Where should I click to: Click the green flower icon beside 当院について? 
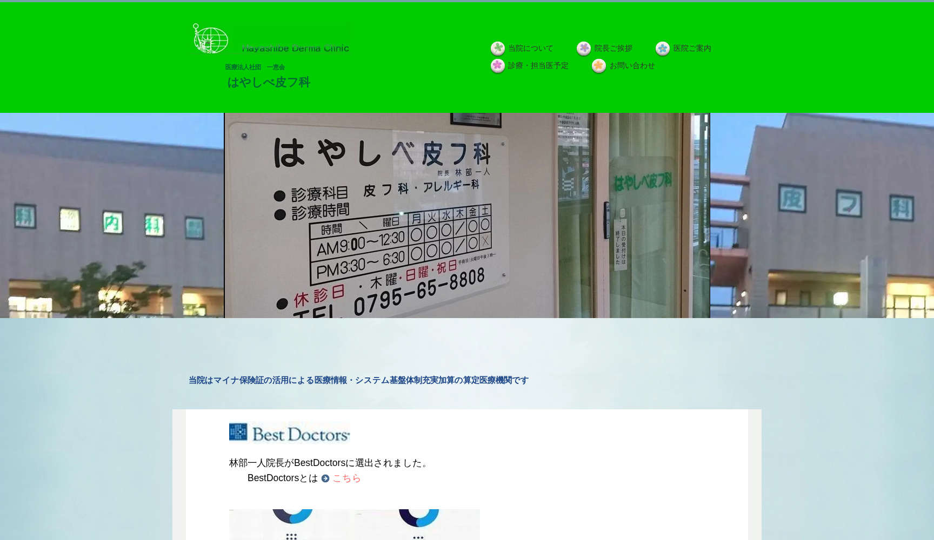[x=498, y=49]
